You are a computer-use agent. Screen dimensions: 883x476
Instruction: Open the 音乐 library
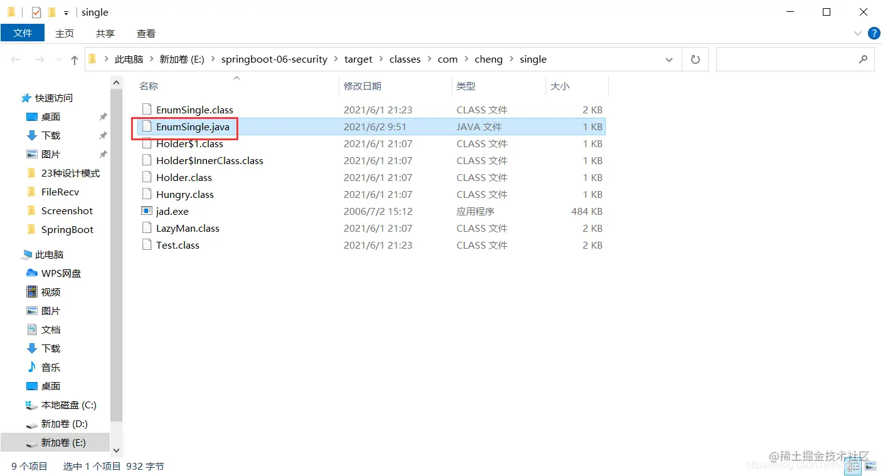[50, 367]
